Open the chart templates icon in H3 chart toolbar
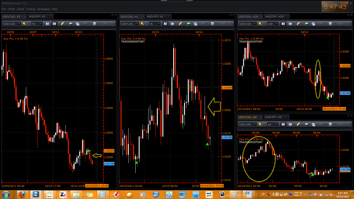This screenshot has width=354, height=199. (78, 24)
